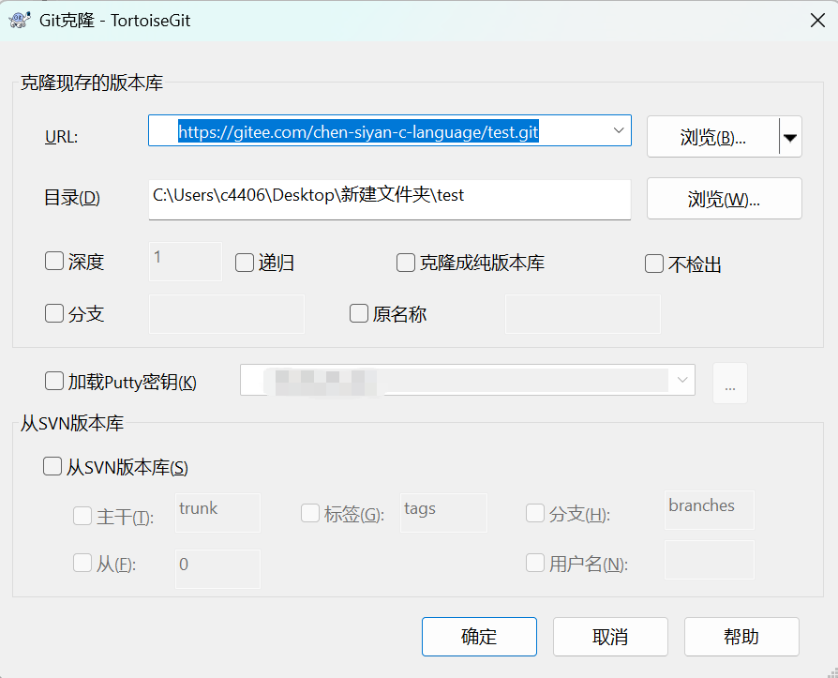
Task: Click the origin name field
Action: point(583,314)
